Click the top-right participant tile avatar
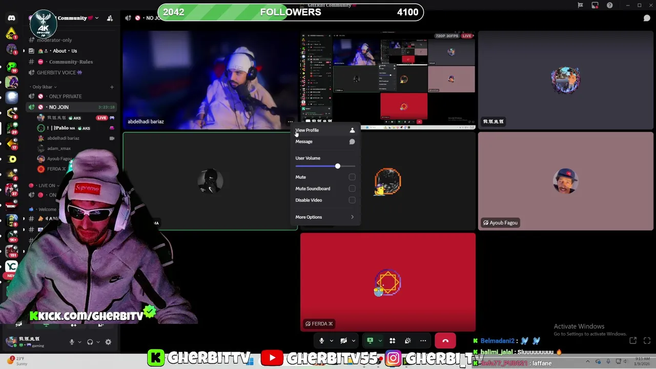The width and height of the screenshot is (656, 369). 566,80
